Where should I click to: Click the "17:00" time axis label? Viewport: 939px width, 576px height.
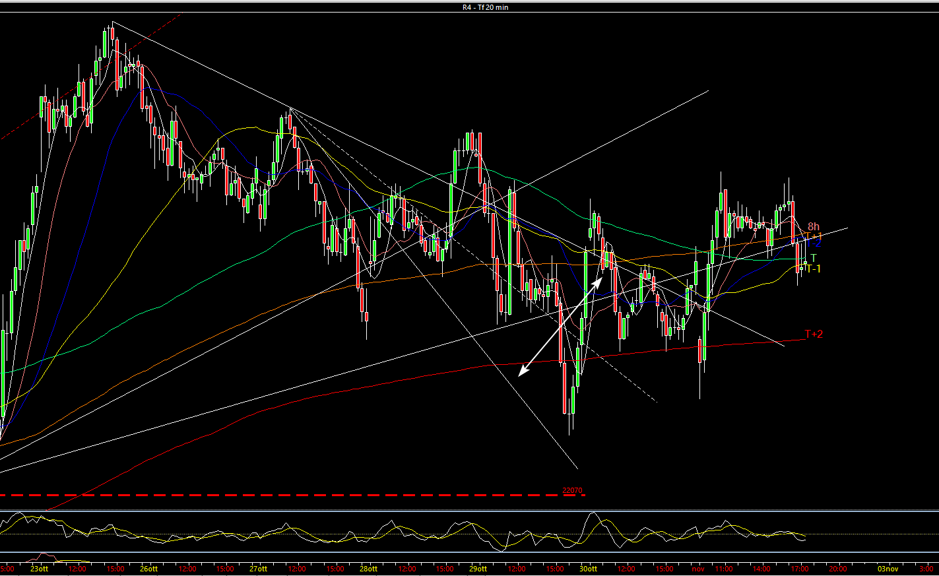click(800, 568)
